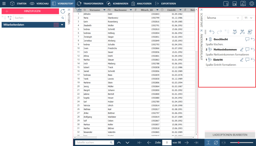This screenshot has width=256, height=146.
Task: Refresh the tables list
Action: (x=63, y=11)
